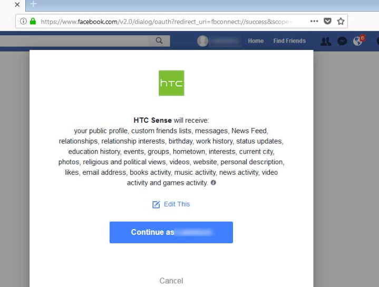Click the info icon after games activity
The height and width of the screenshot is (287, 379).
pos(213,183)
